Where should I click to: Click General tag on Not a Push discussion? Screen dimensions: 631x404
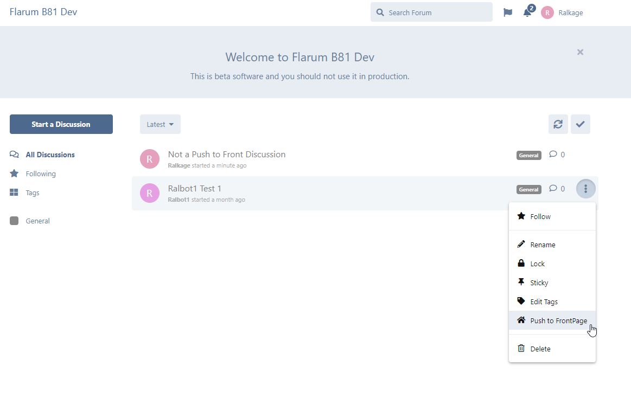pyautogui.click(x=529, y=155)
